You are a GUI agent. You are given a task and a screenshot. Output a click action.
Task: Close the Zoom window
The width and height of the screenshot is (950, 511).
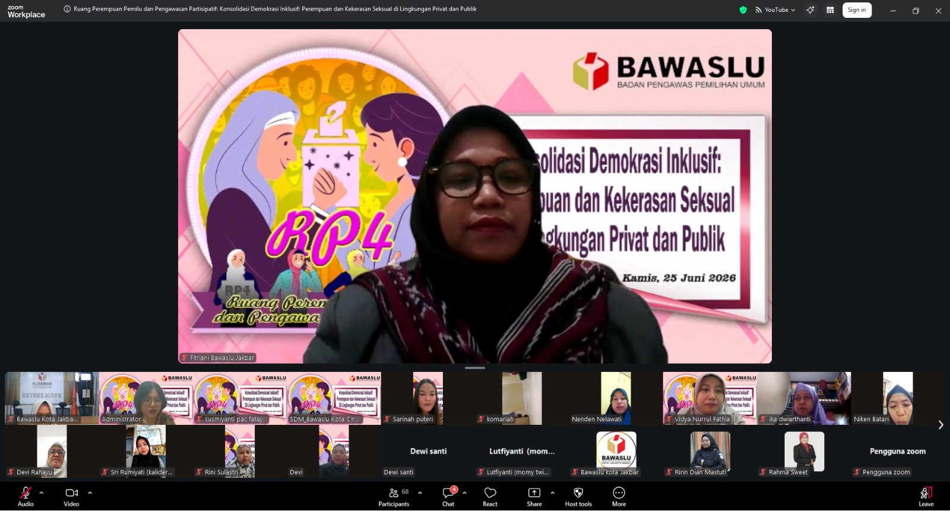click(x=939, y=11)
